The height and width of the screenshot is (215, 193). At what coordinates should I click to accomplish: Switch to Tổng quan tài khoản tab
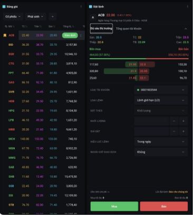pos(129,28)
